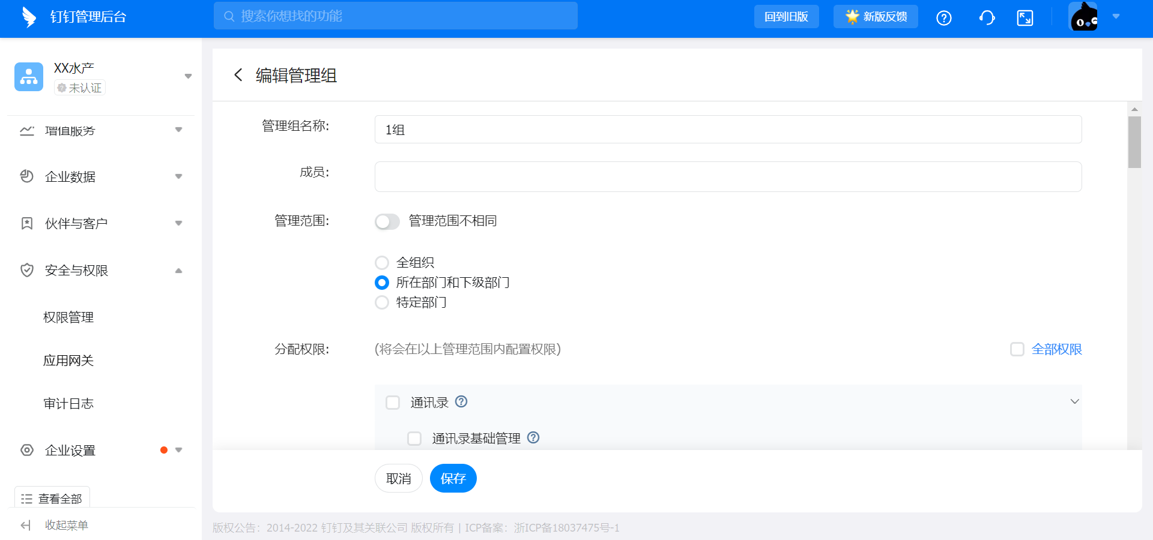Collapse the 通讯录 permission section chevron
1153x540 pixels.
1074,401
